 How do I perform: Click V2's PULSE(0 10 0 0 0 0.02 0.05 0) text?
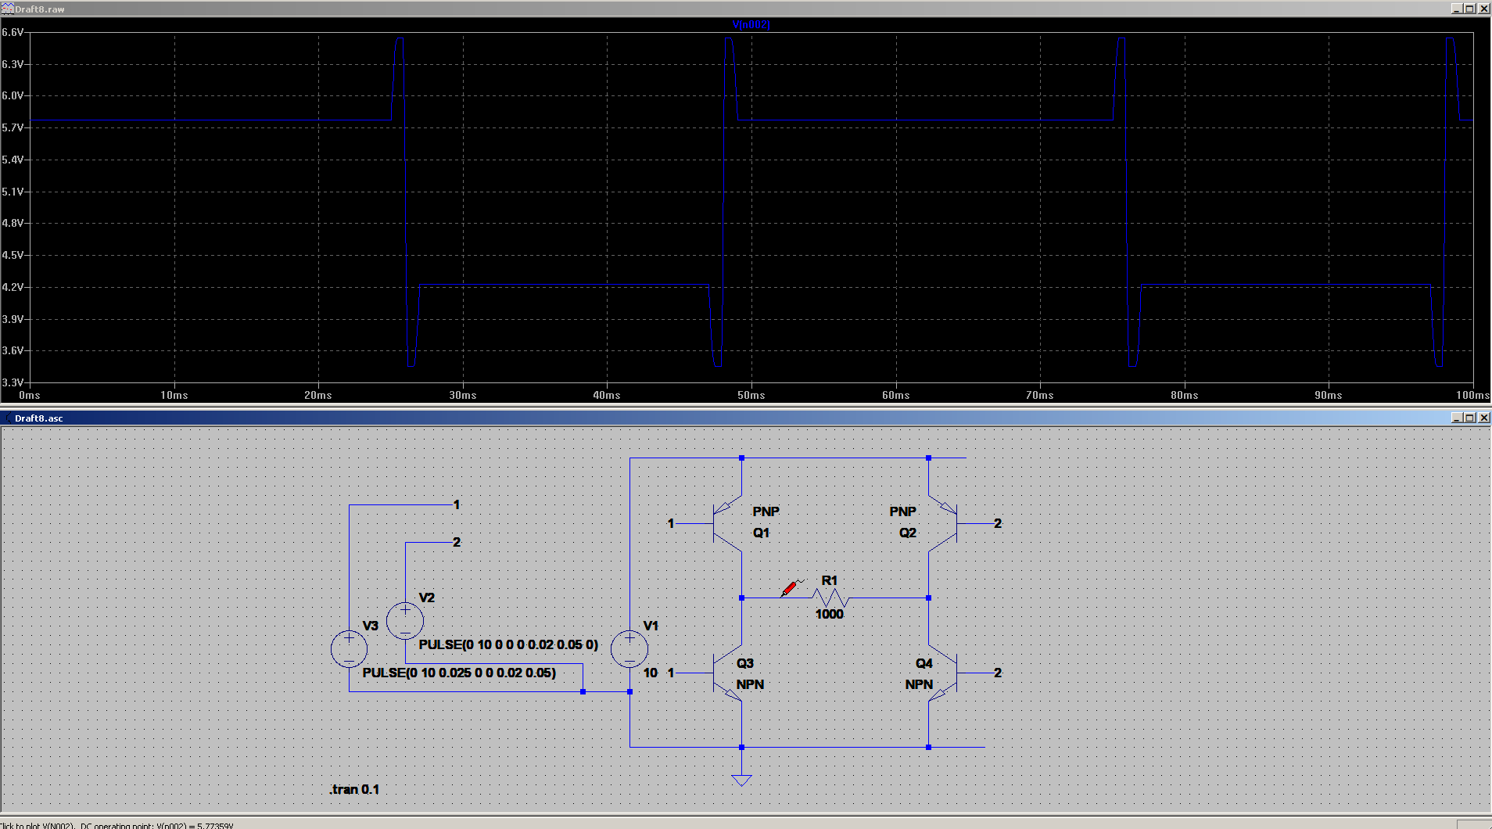tap(508, 644)
